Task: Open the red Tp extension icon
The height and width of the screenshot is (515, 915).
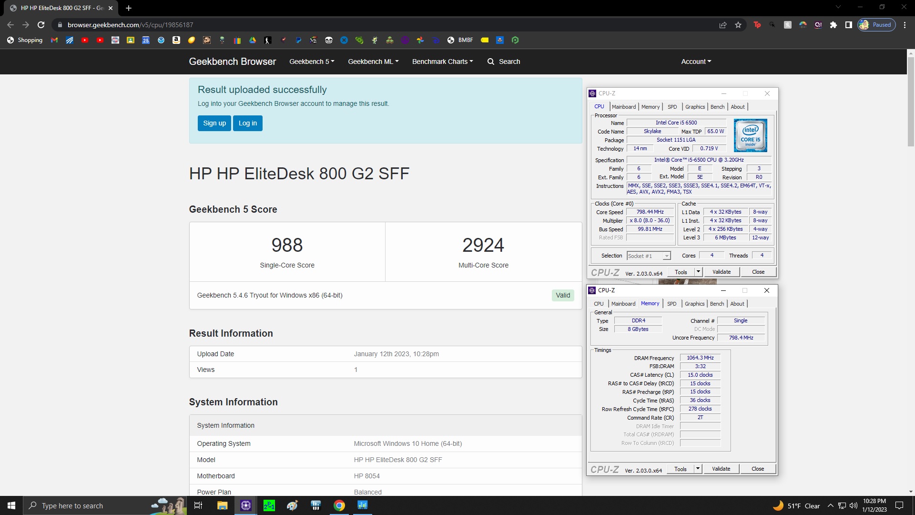Action: 757,25
